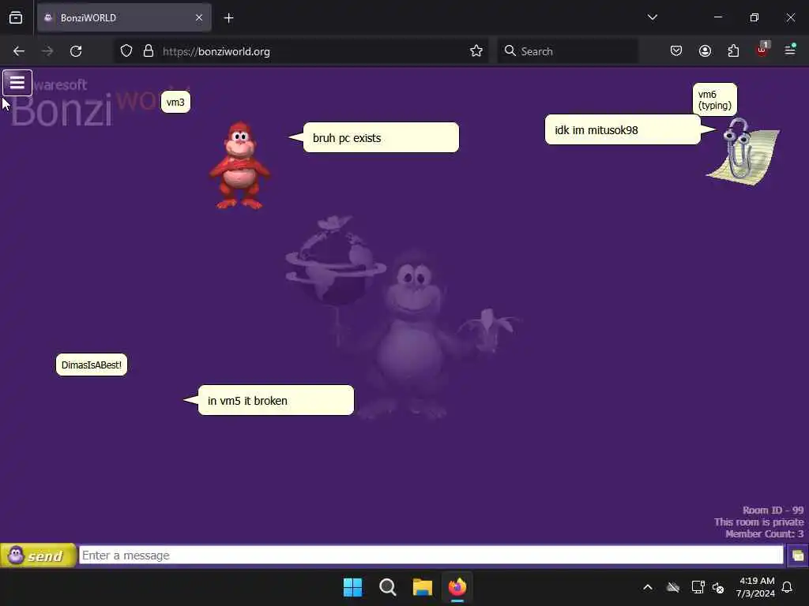Focus the Enter a message field
This screenshot has height=606, width=809.
click(431, 555)
